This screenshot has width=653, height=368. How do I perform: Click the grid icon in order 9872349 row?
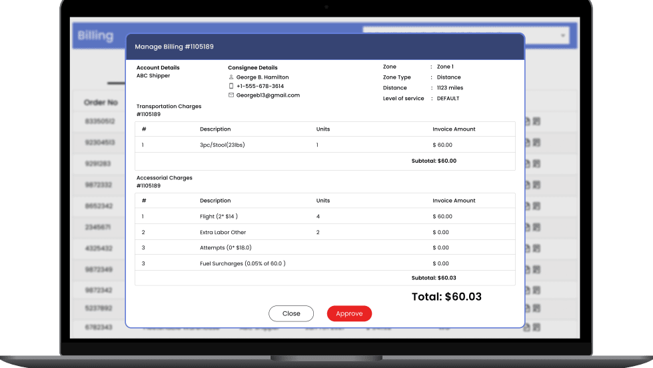pos(536,270)
